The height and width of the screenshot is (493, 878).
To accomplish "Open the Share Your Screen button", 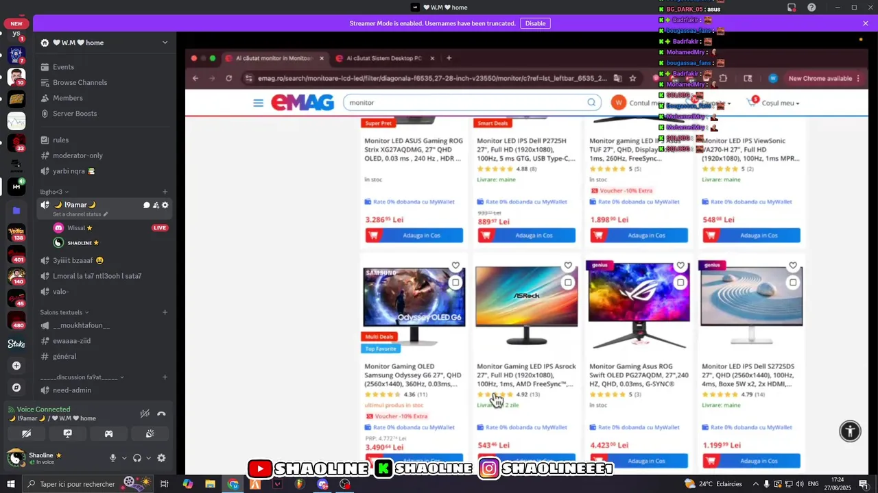I will pos(67,433).
